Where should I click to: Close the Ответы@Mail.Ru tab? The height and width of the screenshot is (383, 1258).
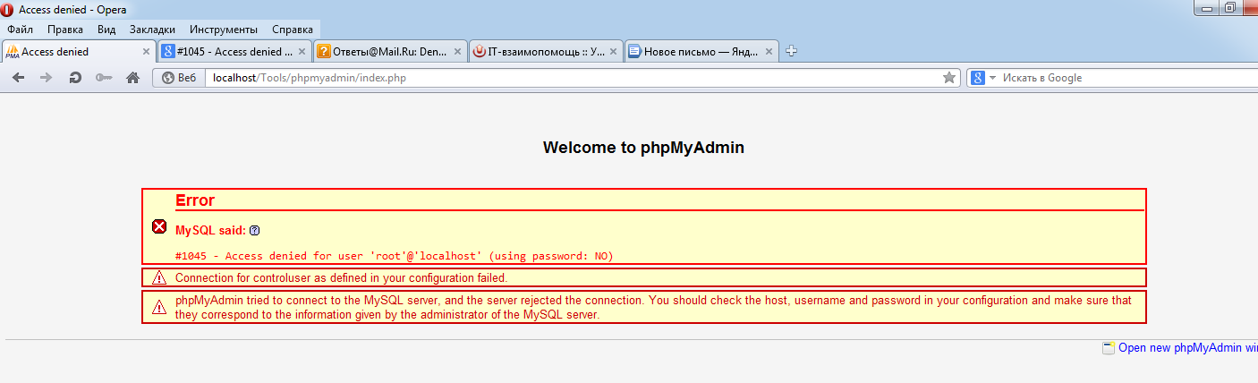pos(457,52)
